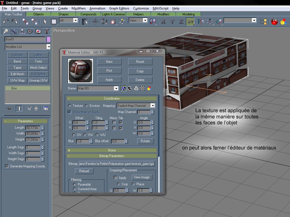The image size is (290, 217).
Task: Restrict to XY plane axis button
Action: pos(190,21)
